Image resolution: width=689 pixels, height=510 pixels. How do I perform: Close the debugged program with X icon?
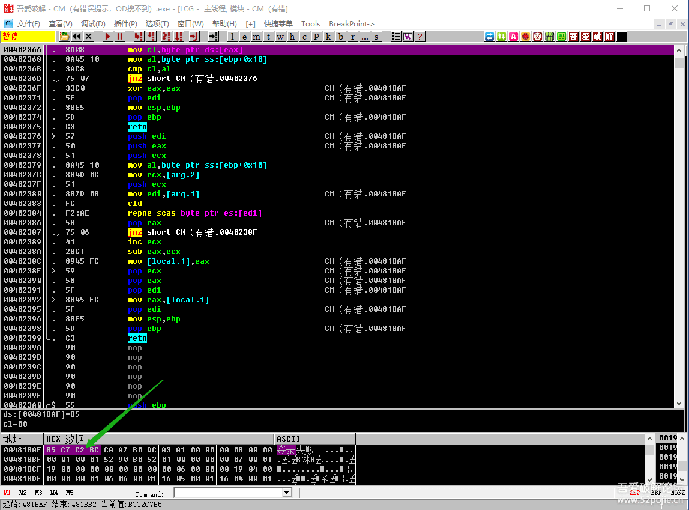click(89, 37)
